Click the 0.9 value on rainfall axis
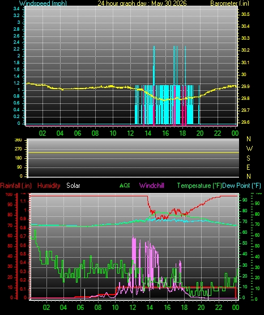Image resolution: width=264 pixels, height=315 pixels. pos(23,219)
